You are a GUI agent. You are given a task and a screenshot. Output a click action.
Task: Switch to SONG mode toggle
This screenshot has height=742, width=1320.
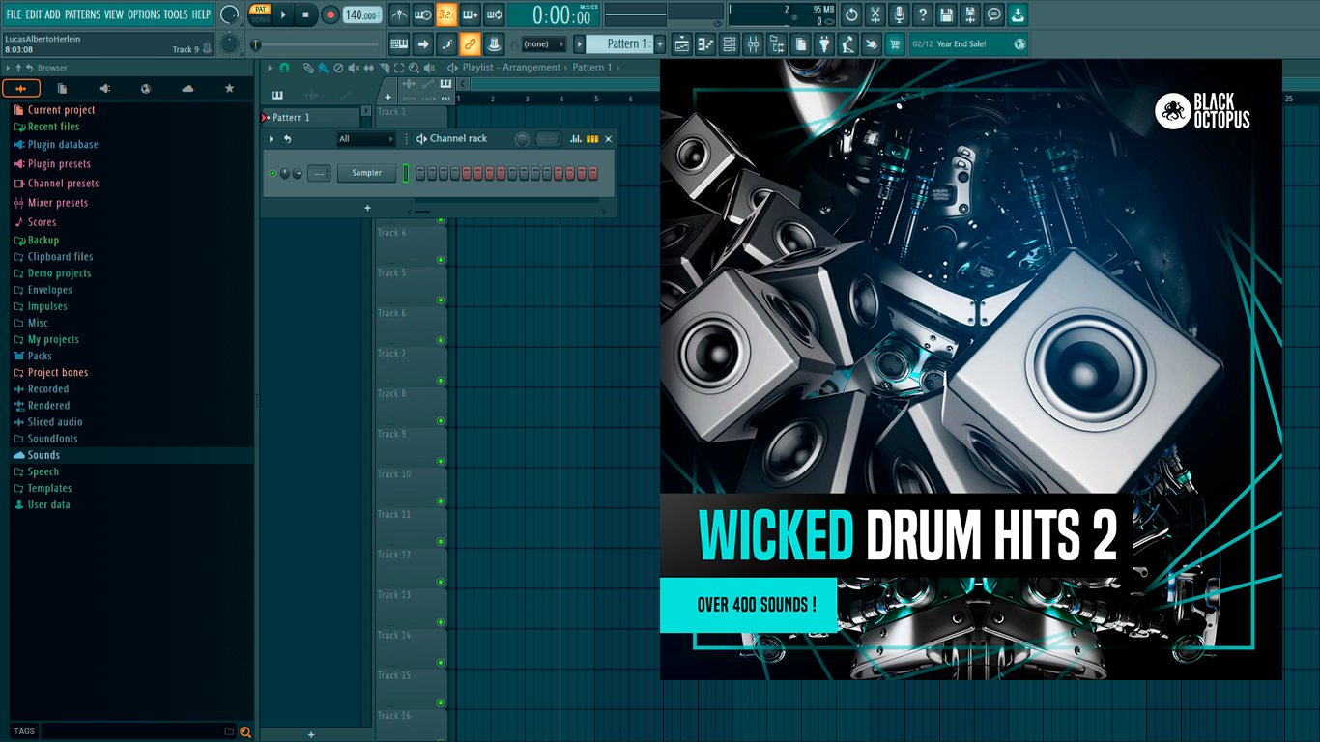[260, 19]
